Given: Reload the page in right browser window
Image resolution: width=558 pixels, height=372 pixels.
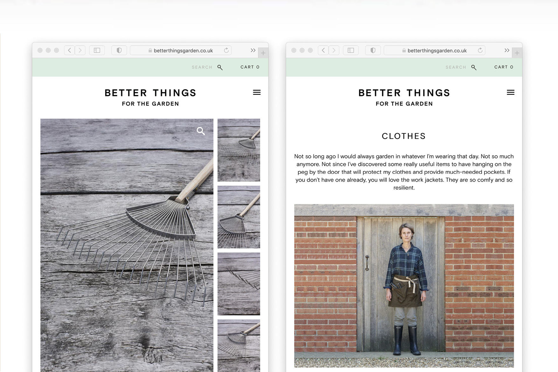Looking at the screenshot, I should click(480, 50).
